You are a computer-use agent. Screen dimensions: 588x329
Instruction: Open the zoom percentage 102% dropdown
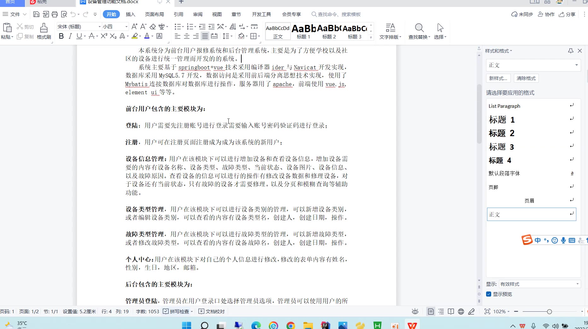501,311
